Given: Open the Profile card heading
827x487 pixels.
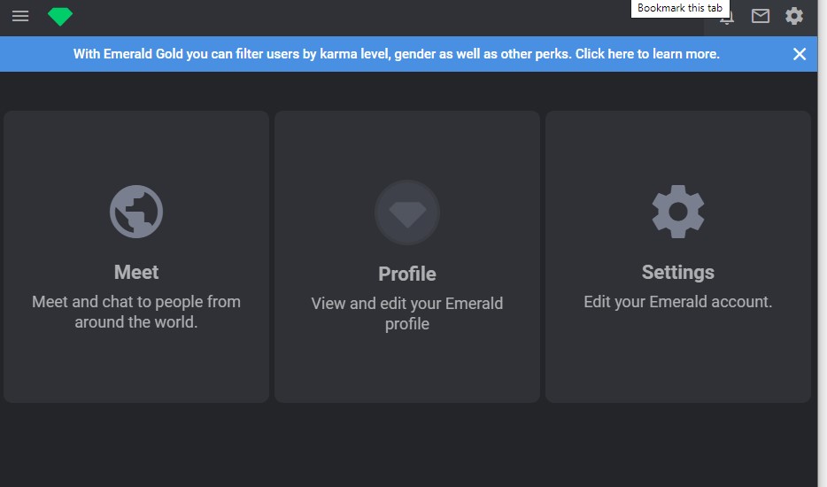Looking at the screenshot, I should (x=407, y=274).
